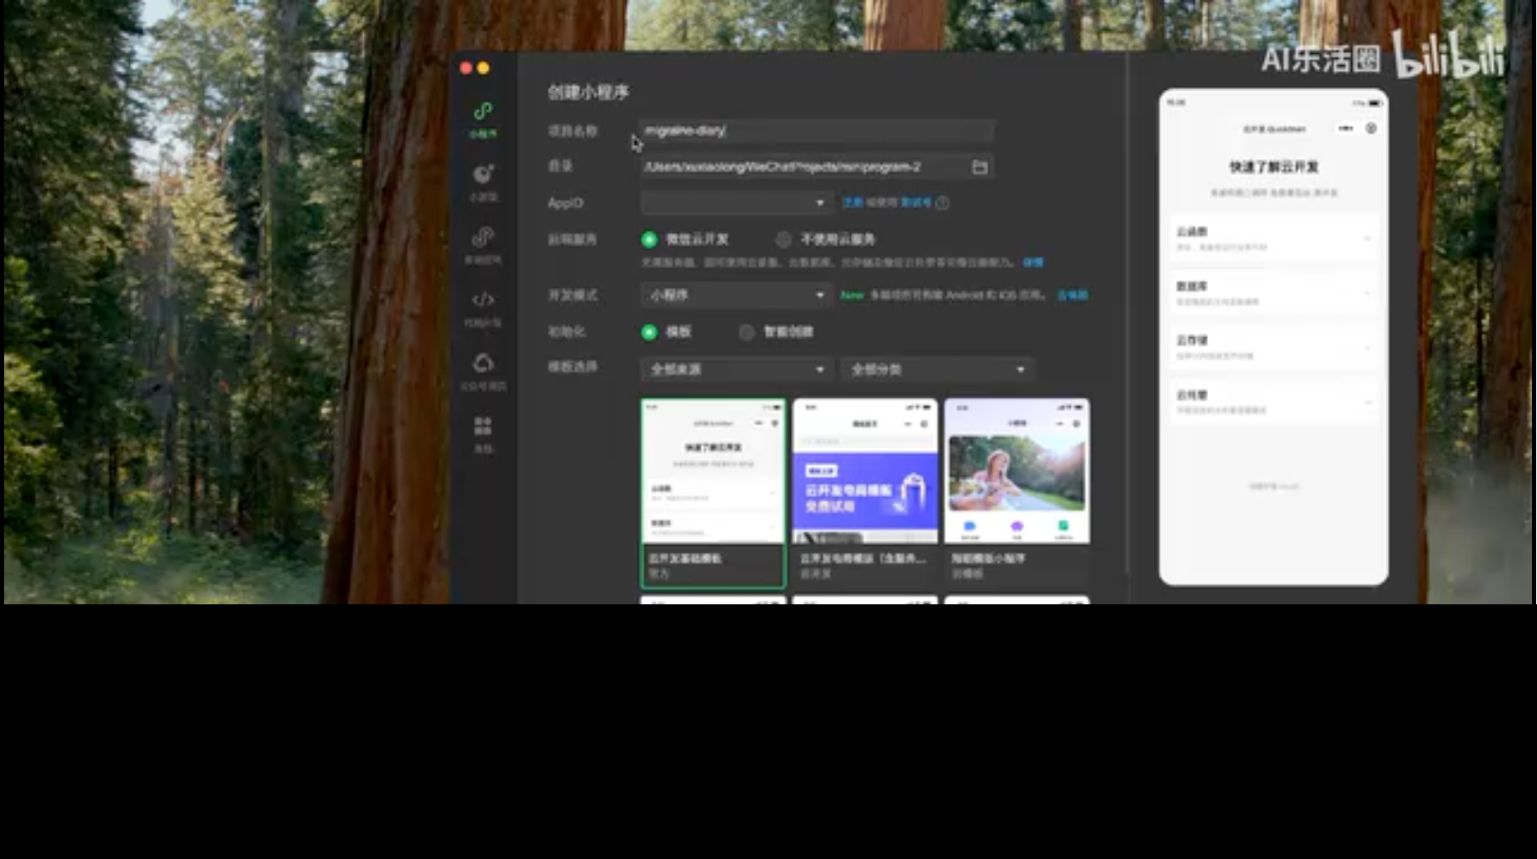
Task: Click the migraine-diary project name input field
Action: (816, 131)
